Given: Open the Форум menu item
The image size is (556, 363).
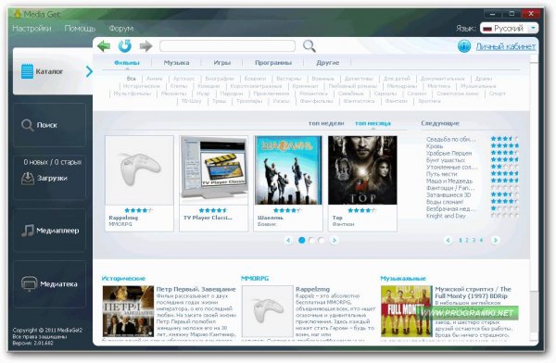Looking at the screenshot, I should coord(120,29).
